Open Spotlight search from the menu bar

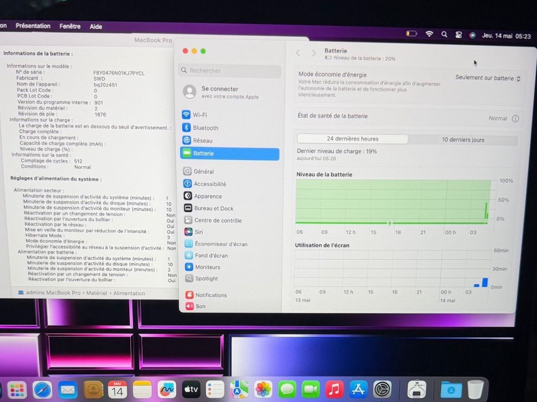click(444, 35)
